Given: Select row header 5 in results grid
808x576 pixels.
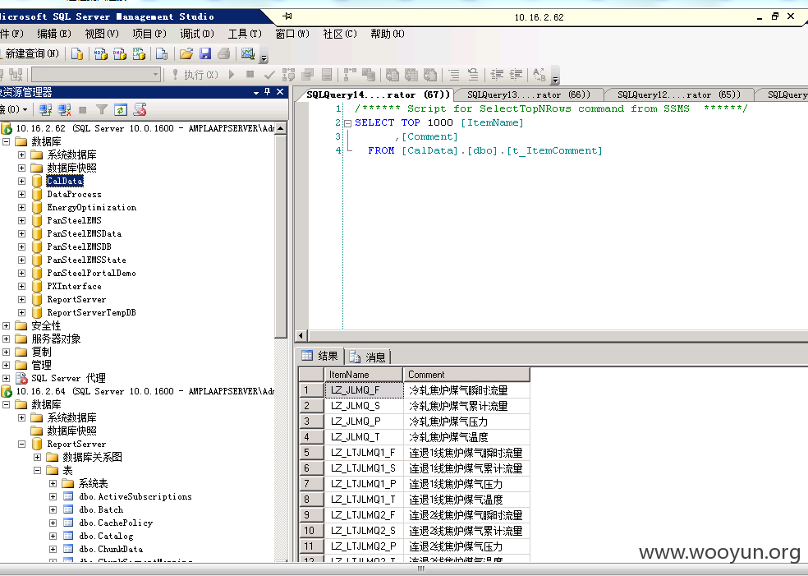Looking at the screenshot, I should pos(311,453).
